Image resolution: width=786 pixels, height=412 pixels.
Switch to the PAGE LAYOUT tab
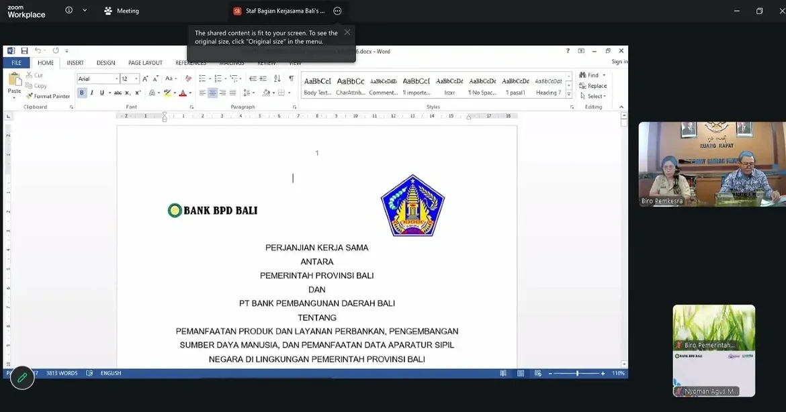145,62
